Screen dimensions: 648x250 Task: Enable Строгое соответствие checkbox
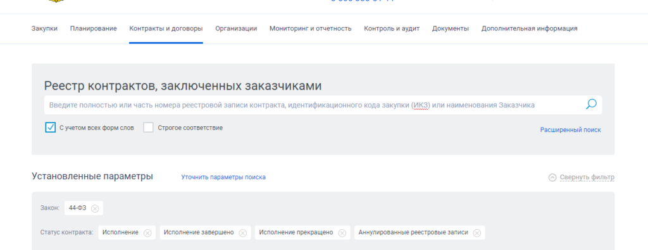point(148,128)
